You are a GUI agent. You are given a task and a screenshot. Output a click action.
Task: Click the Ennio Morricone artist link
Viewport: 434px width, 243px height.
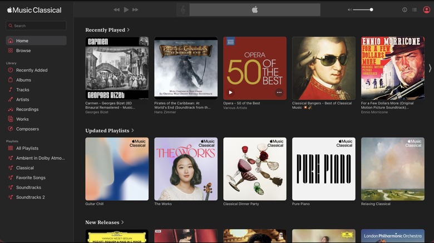click(x=374, y=112)
